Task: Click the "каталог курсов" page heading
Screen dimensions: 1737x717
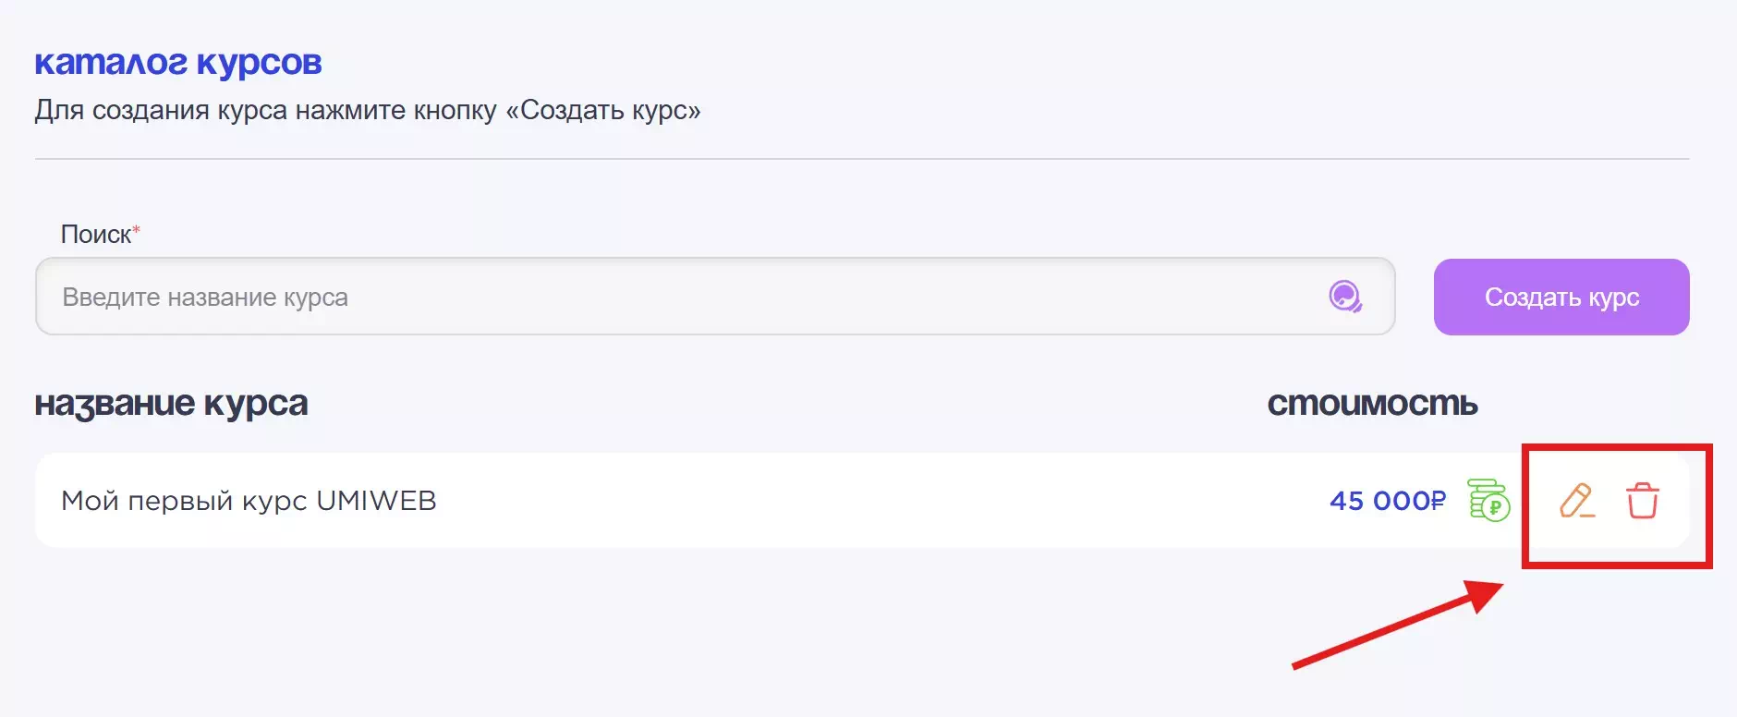Action: [178, 62]
